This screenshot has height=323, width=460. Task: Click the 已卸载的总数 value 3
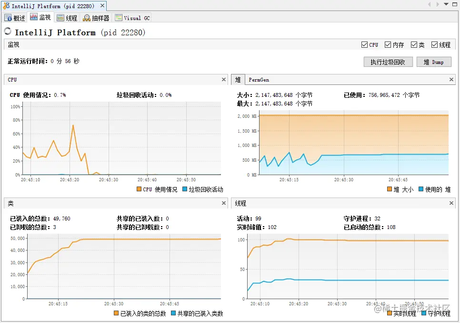tap(55, 227)
